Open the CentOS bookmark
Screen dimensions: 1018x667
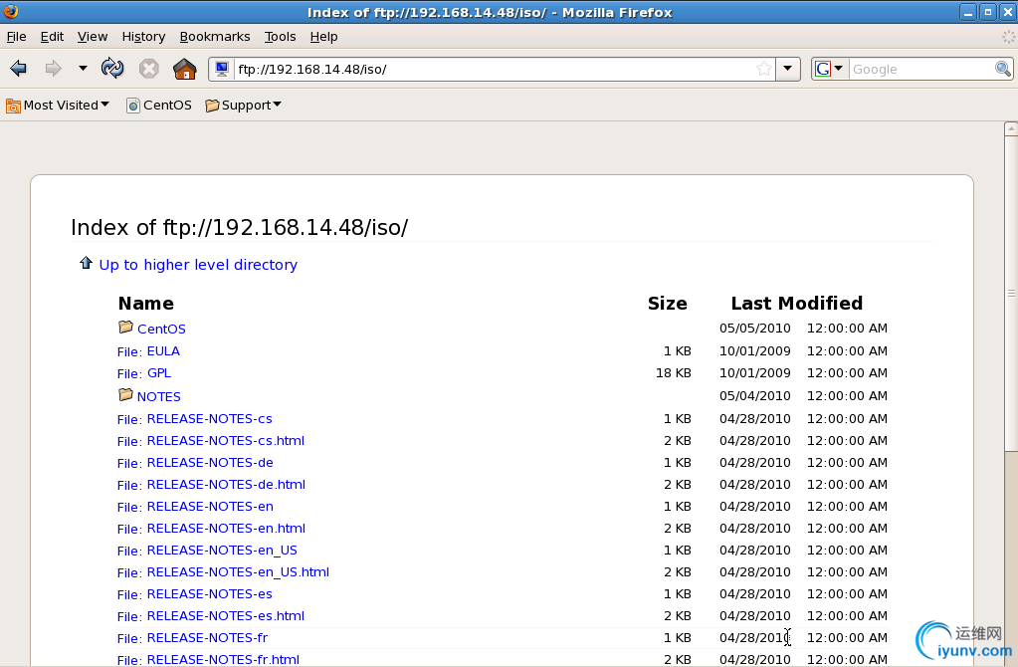(x=159, y=106)
